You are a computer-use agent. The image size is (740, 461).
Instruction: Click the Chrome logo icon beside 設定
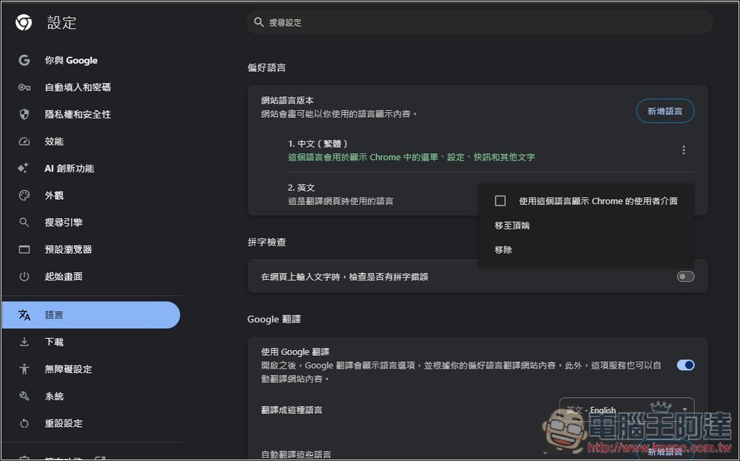[x=24, y=22]
